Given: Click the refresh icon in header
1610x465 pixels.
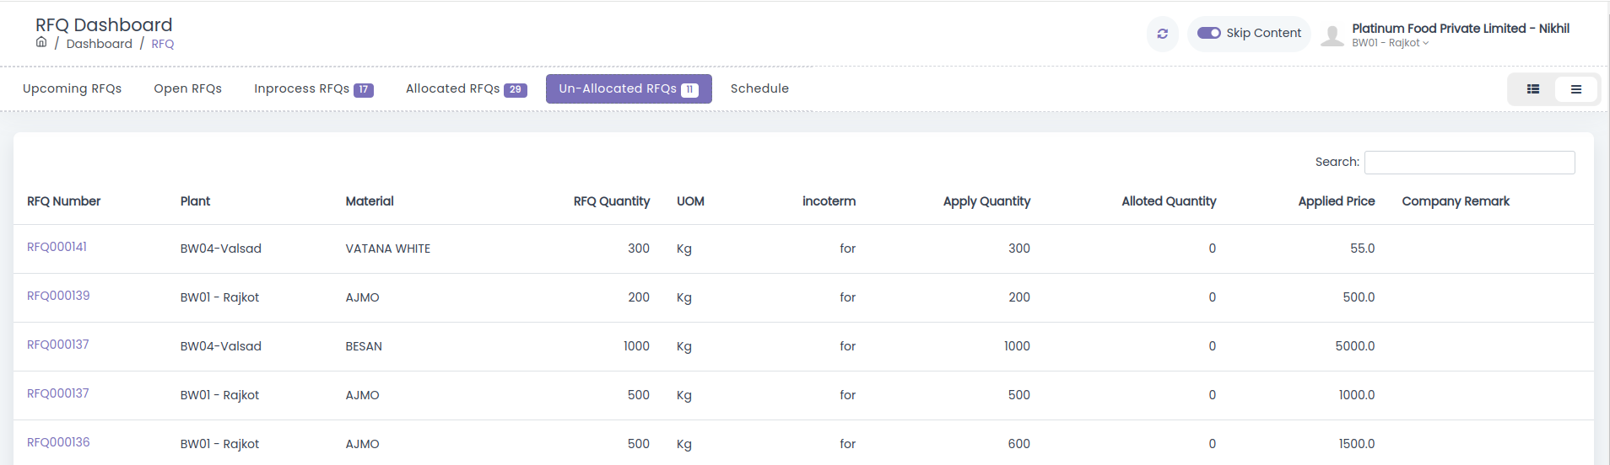Looking at the screenshot, I should (x=1162, y=34).
